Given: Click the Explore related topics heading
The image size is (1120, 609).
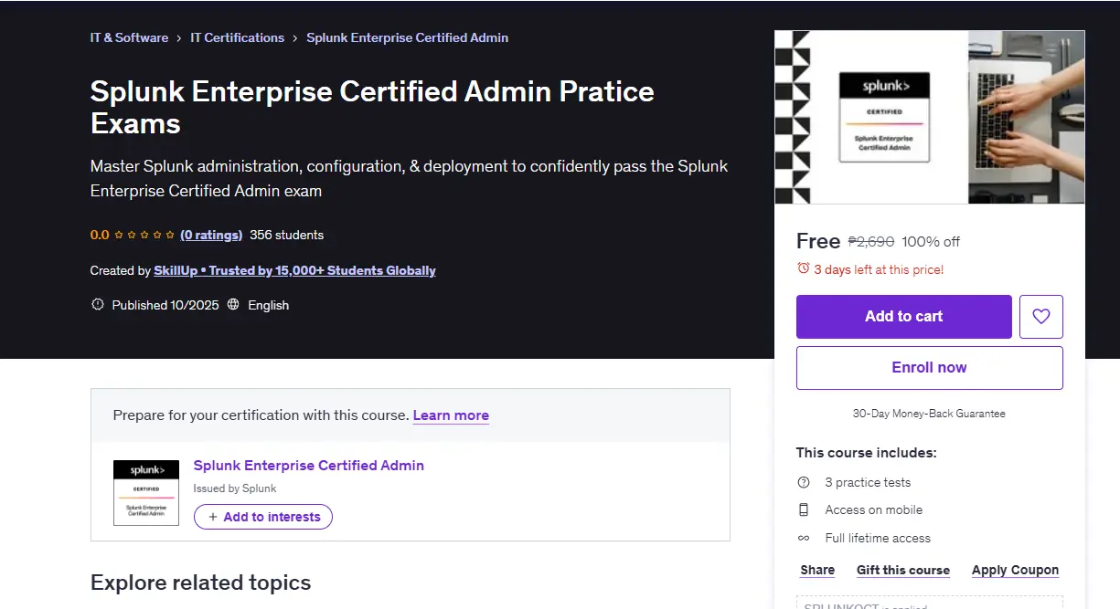Looking at the screenshot, I should (x=201, y=583).
